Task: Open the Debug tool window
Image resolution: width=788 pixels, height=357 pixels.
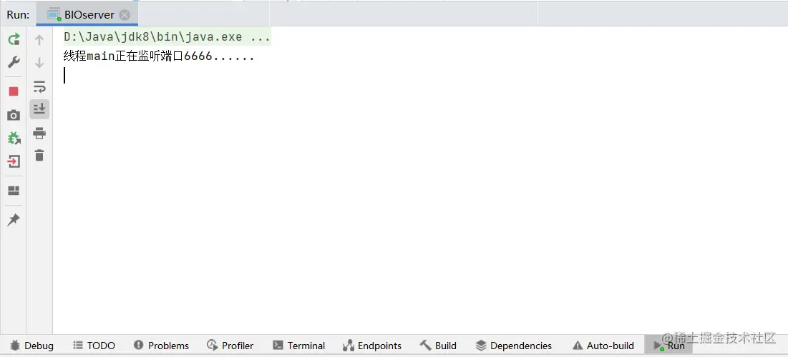Action: pos(31,346)
